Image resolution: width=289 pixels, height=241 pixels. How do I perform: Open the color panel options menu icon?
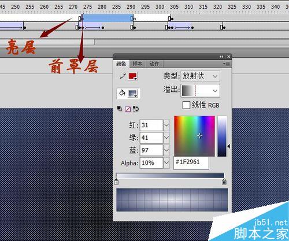227,64
